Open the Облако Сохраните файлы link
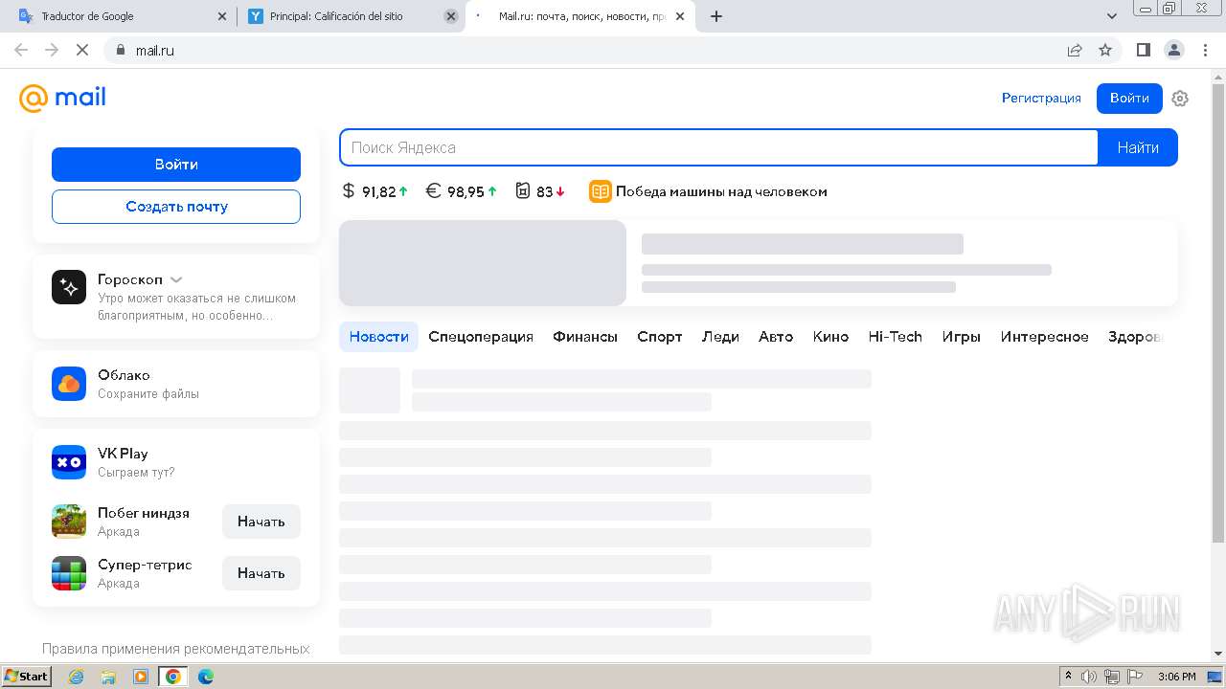Screen dimensions: 1226x689 click(x=176, y=384)
